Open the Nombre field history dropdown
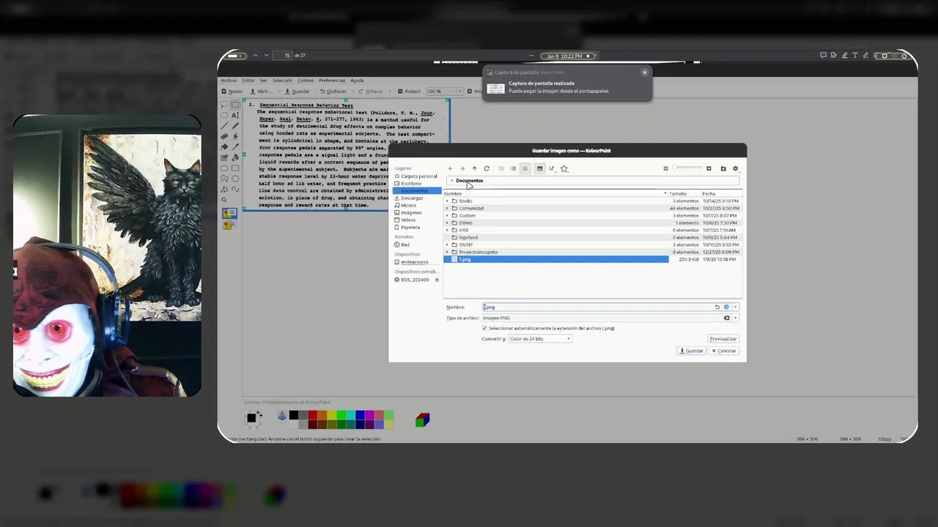 (x=735, y=307)
